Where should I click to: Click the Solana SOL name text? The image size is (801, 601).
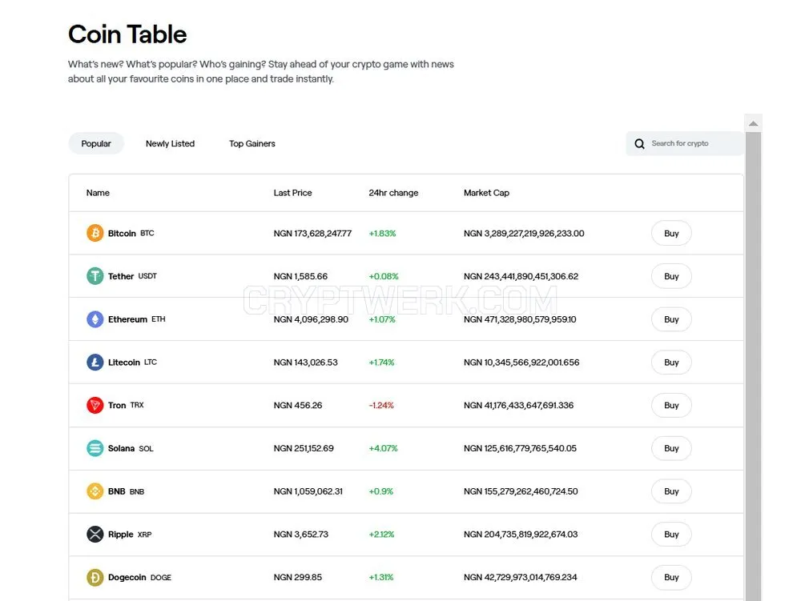click(131, 448)
